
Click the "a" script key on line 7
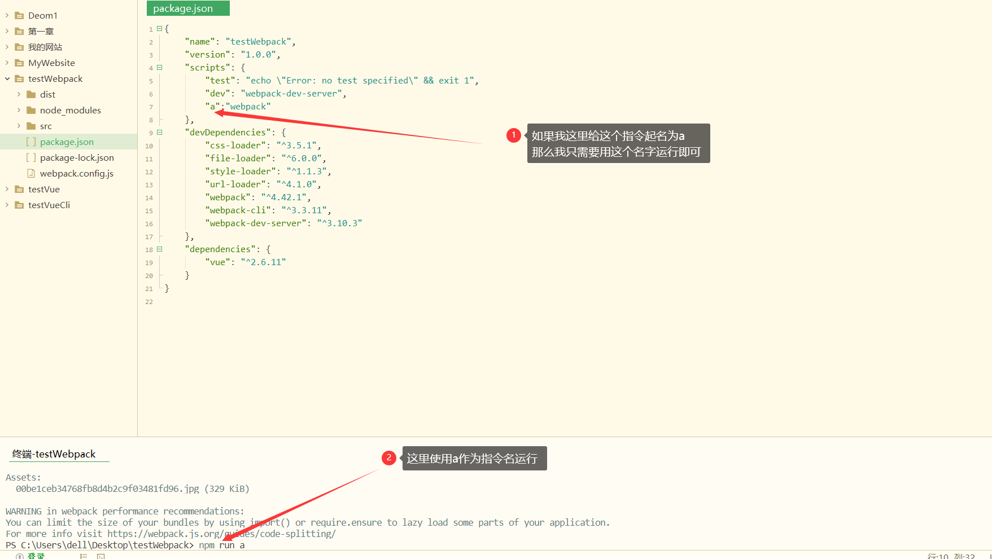coord(212,107)
